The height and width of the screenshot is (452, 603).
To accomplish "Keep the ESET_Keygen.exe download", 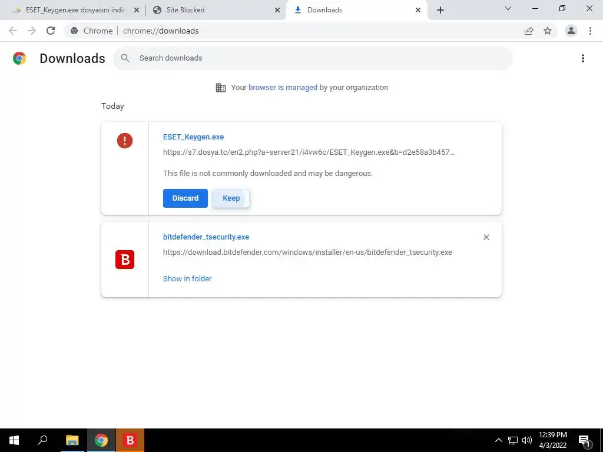I will (x=231, y=198).
